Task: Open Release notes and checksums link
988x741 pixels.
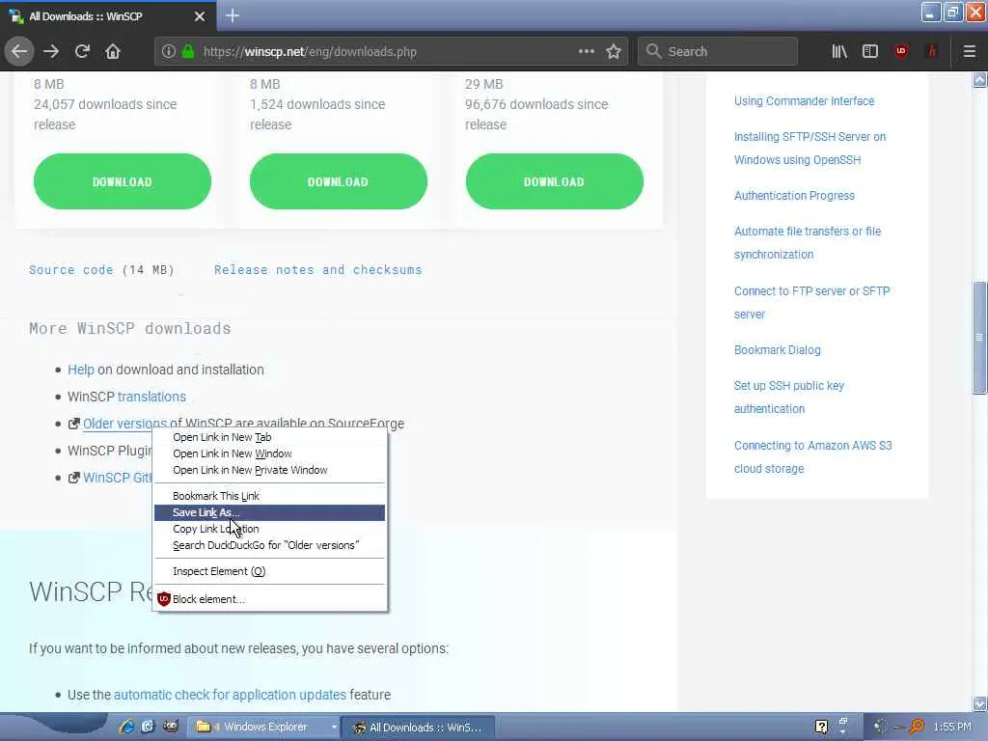Action: pos(317,270)
